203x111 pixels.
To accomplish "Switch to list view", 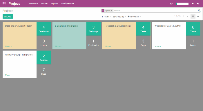I will coord(198,17).
